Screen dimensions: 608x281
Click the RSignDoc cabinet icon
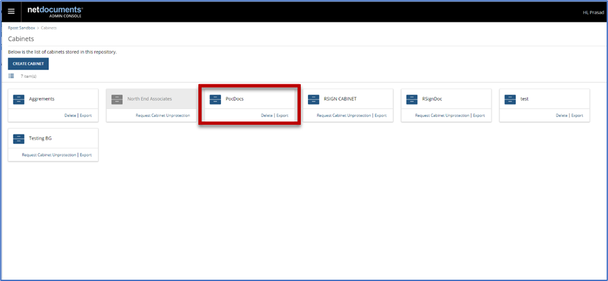412,99
